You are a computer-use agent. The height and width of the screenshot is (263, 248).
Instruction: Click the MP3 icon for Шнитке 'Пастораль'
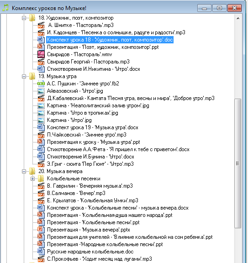(41, 25)
